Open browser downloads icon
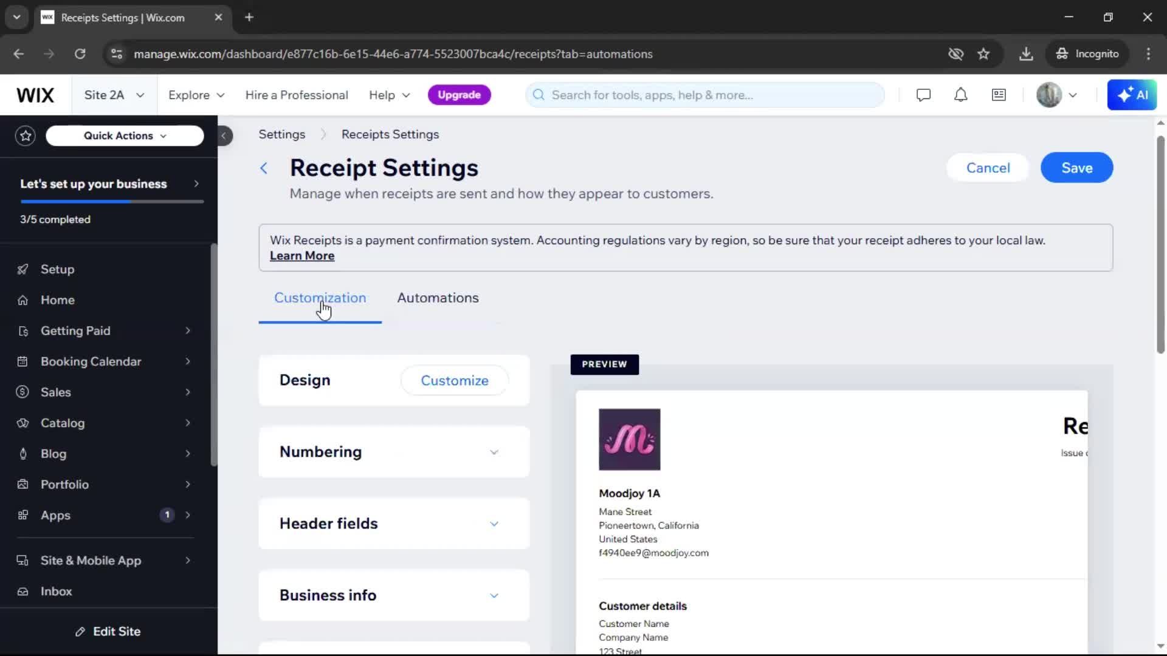1167x656 pixels. coord(1026,54)
